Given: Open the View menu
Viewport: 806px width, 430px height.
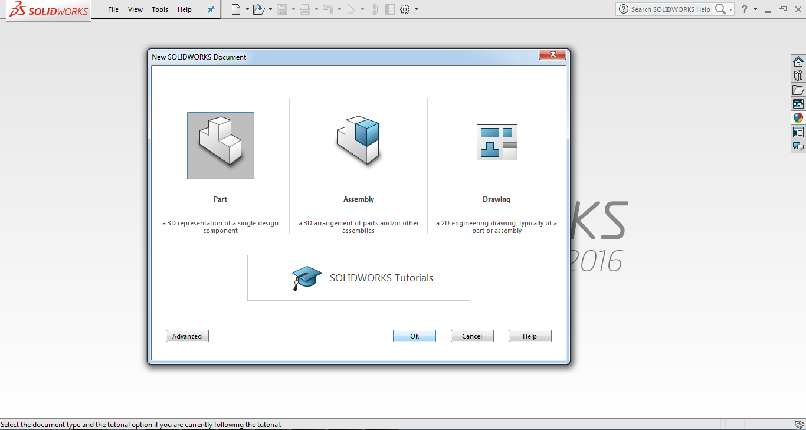Looking at the screenshot, I should point(136,9).
